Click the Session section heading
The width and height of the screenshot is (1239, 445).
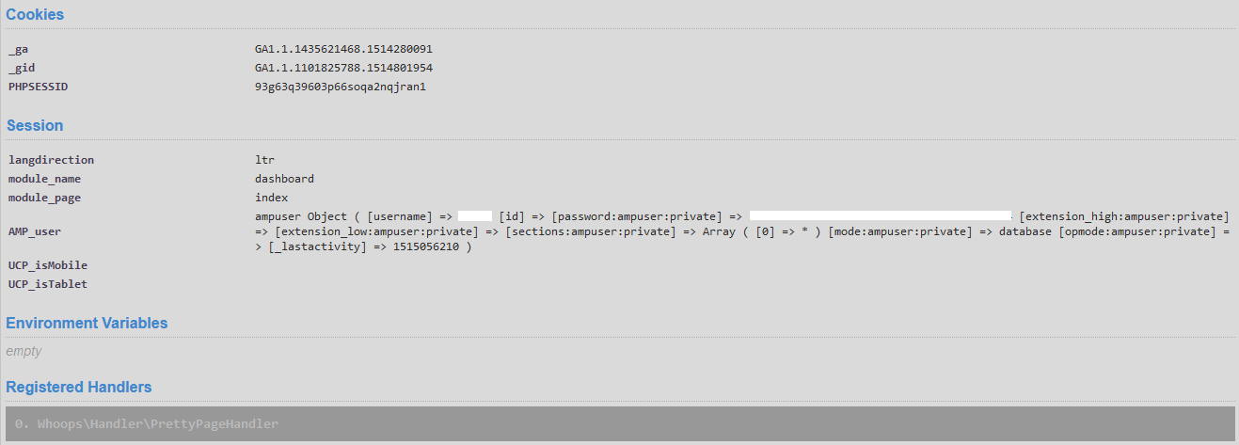35,126
